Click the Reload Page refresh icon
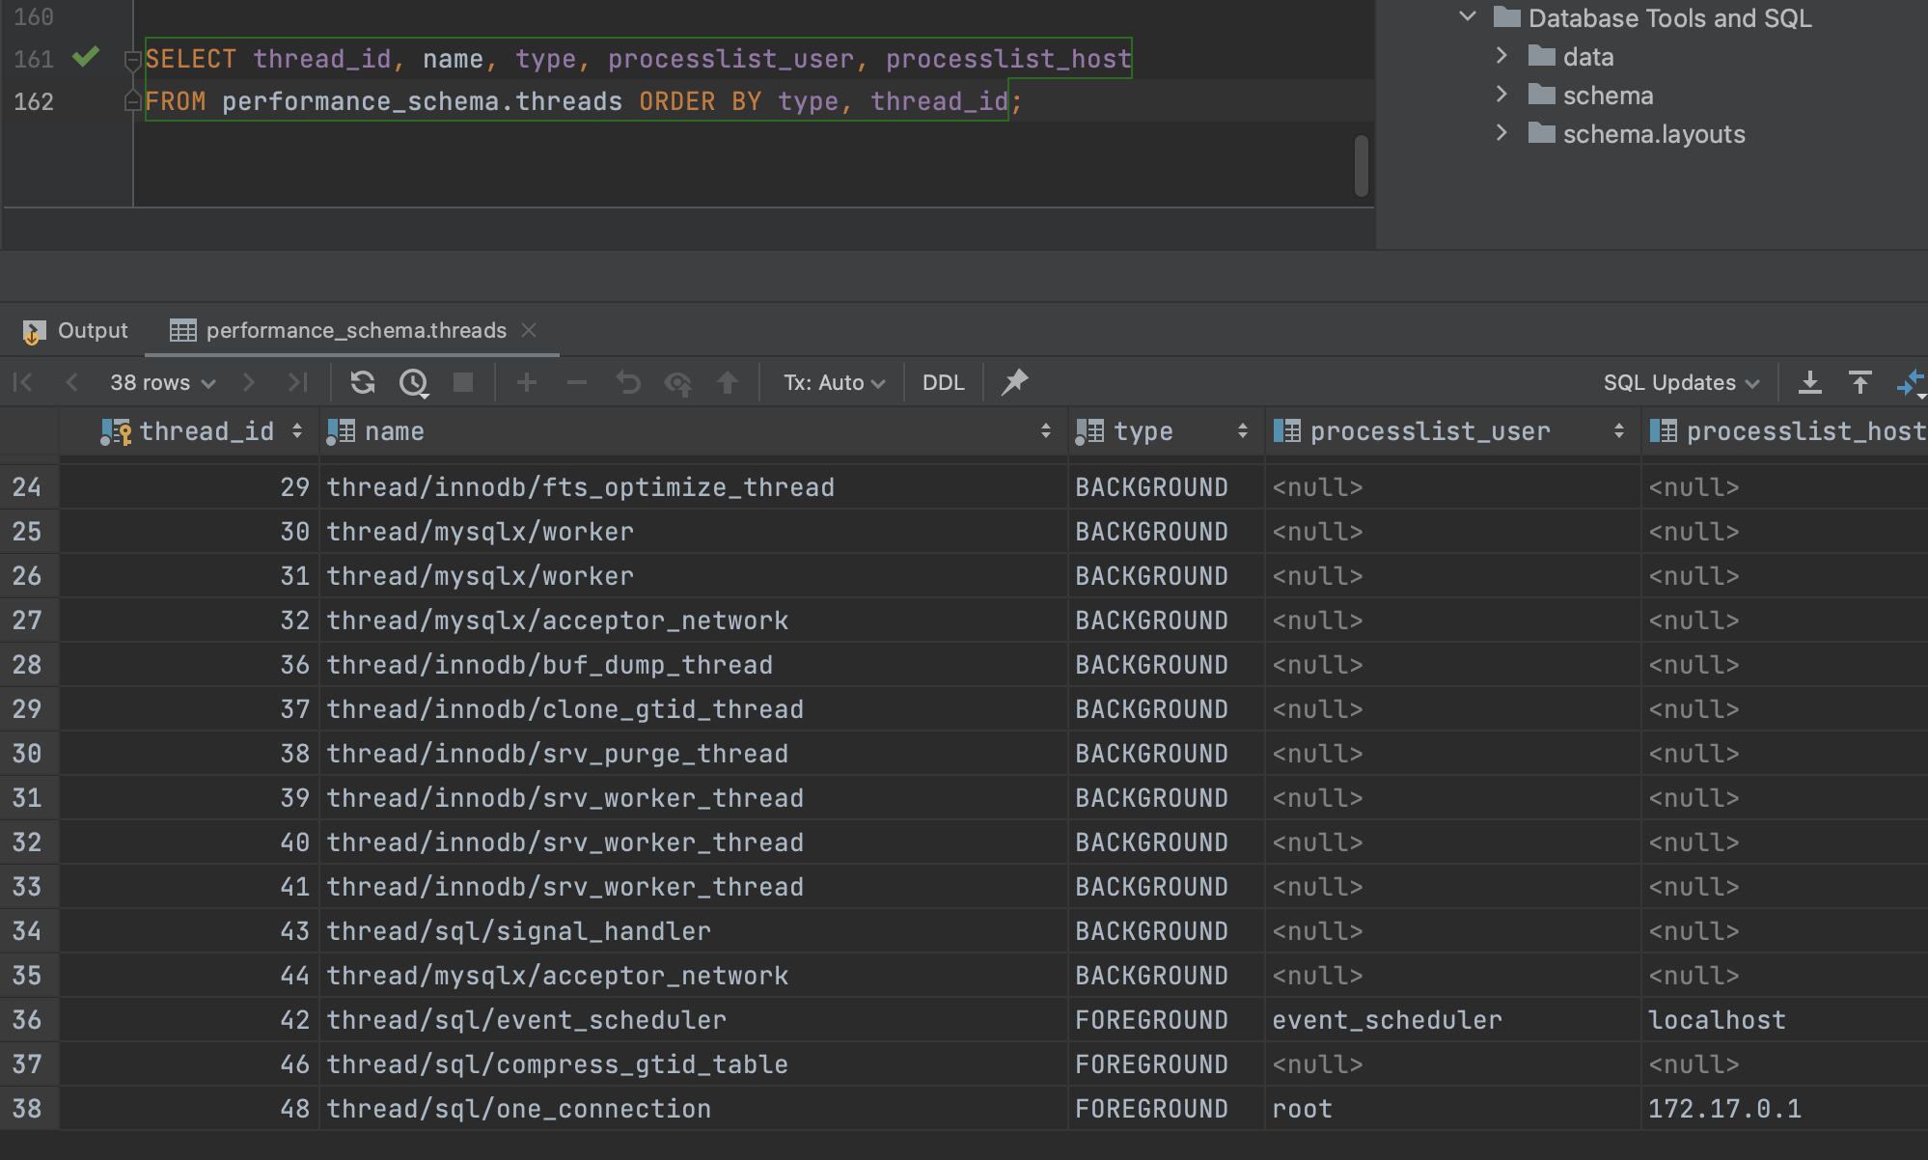Image resolution: width=1928 pixels, height=1160 pixels. pyautogui.click(x=363, y=383)
